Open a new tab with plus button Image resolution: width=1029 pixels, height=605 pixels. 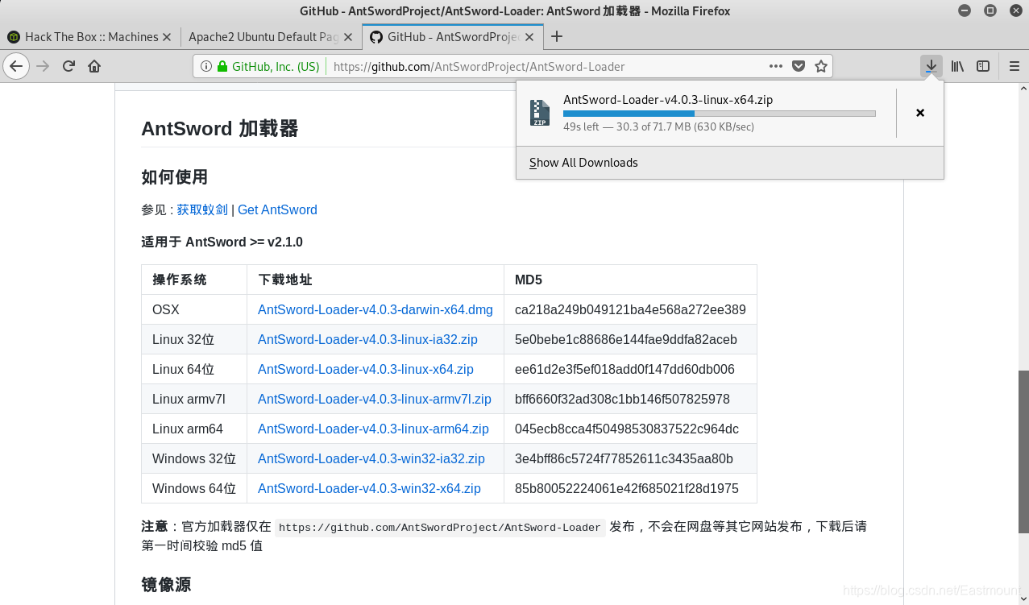coord(556,36)
